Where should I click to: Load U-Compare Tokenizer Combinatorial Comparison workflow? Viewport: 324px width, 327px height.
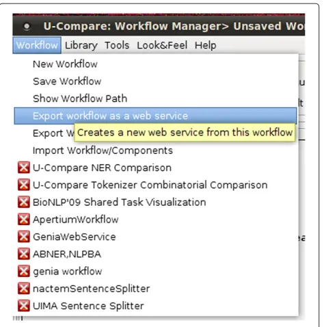tap(156, 185)
